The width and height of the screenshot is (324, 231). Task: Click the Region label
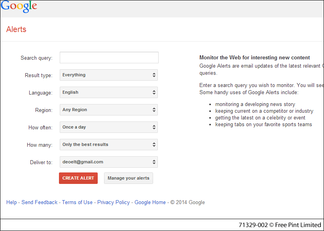pos(44,110)
